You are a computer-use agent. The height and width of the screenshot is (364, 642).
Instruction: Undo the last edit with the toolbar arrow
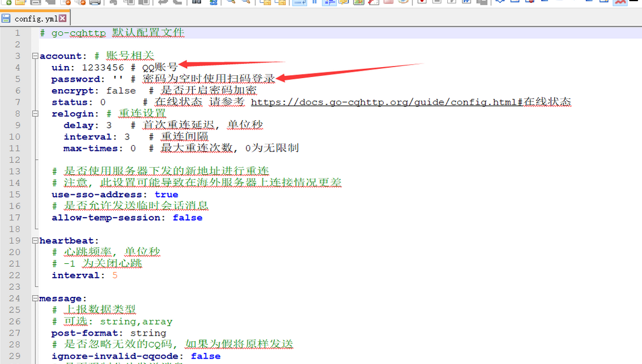pyautogui.click(x=163, y=3)
